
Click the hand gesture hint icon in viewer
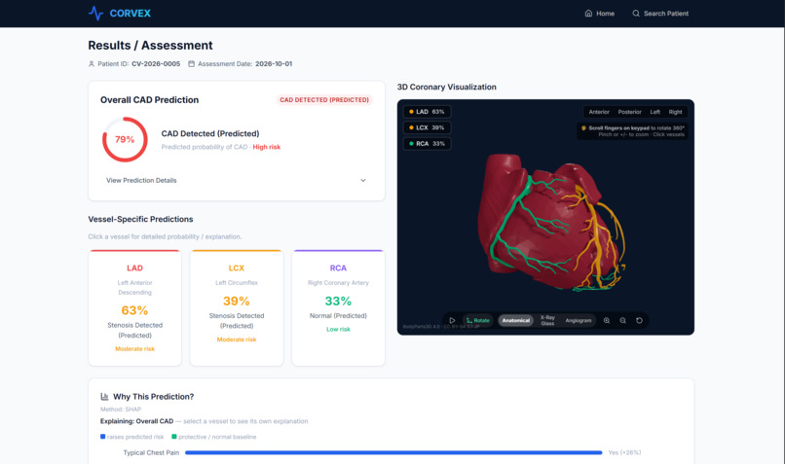[583, 128]
